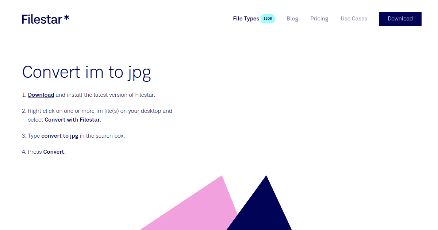Click step 3 of the instructions
The image size is (438, 230).
point(77,135)
